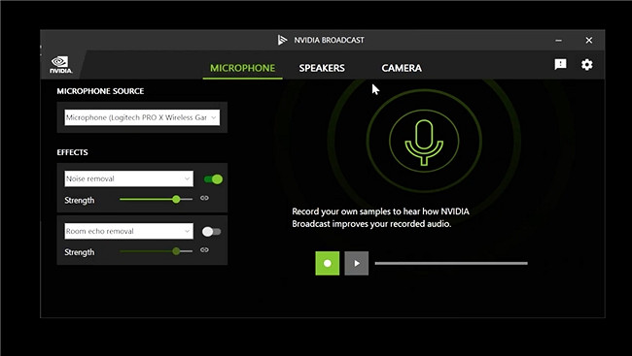This screenshot has width=632, height=356.
Task: Click the 'EFFECTS' heading text
Action: point(72,152)
